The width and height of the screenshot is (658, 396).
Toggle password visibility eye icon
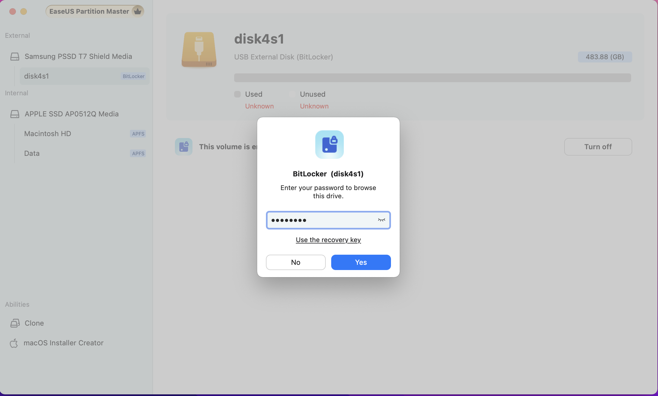pos(381,220)
